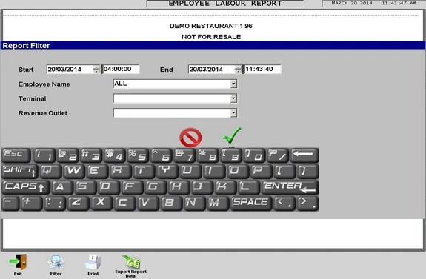Tap the ENTER key on keyboard

click(290, 187)
